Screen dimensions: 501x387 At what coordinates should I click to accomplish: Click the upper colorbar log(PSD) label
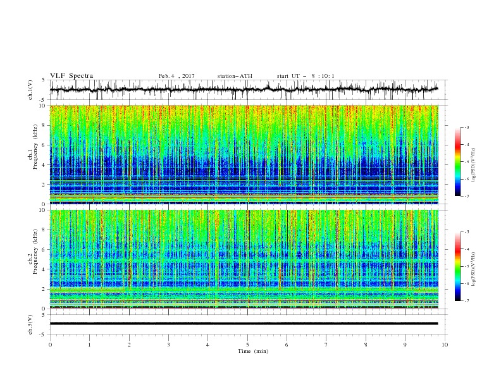point(474,165)
